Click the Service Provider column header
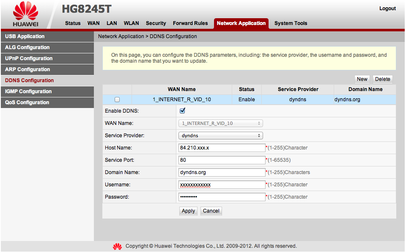 tap(298, 89)
